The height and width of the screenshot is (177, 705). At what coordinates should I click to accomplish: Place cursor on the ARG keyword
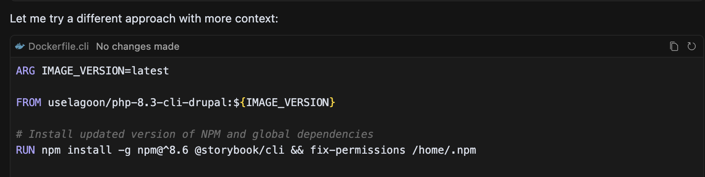coord(25,71)
